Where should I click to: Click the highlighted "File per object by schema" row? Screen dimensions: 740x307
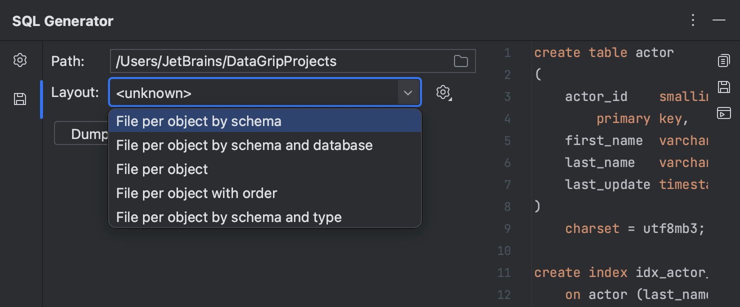coord(198,121)
